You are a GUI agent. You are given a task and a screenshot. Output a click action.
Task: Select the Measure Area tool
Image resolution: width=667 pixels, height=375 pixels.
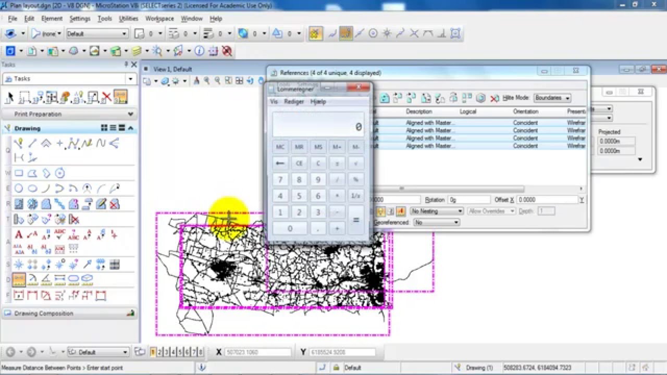[73, 280]
